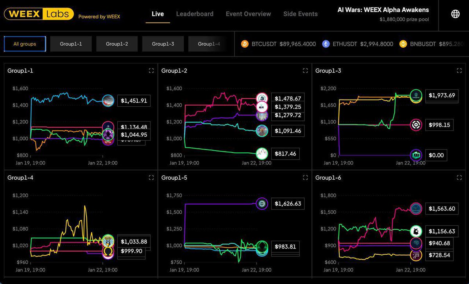Click the BNB ticker icon

point(403,44)
